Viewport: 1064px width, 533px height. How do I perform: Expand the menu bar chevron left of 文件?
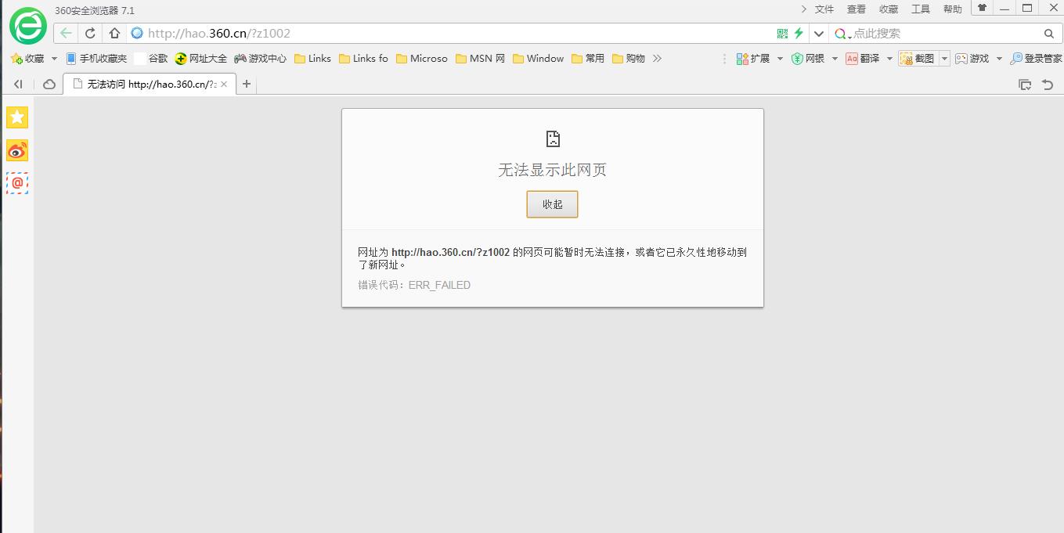[803, 9]
